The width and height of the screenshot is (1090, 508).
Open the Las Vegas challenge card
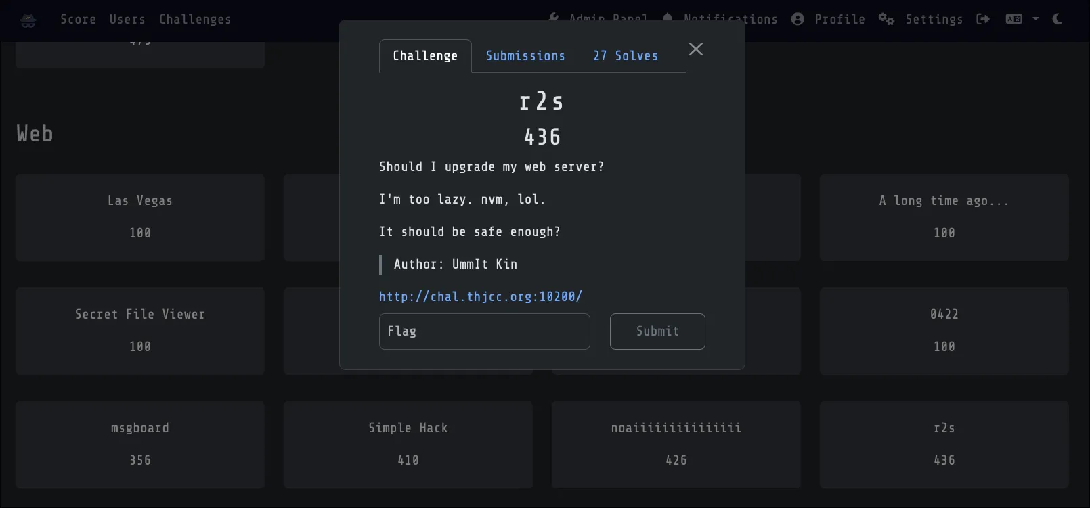click(x=140, y=217)
